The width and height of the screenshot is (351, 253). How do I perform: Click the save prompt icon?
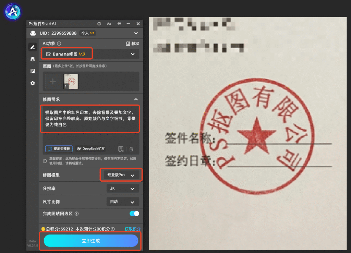click(121, 149)
